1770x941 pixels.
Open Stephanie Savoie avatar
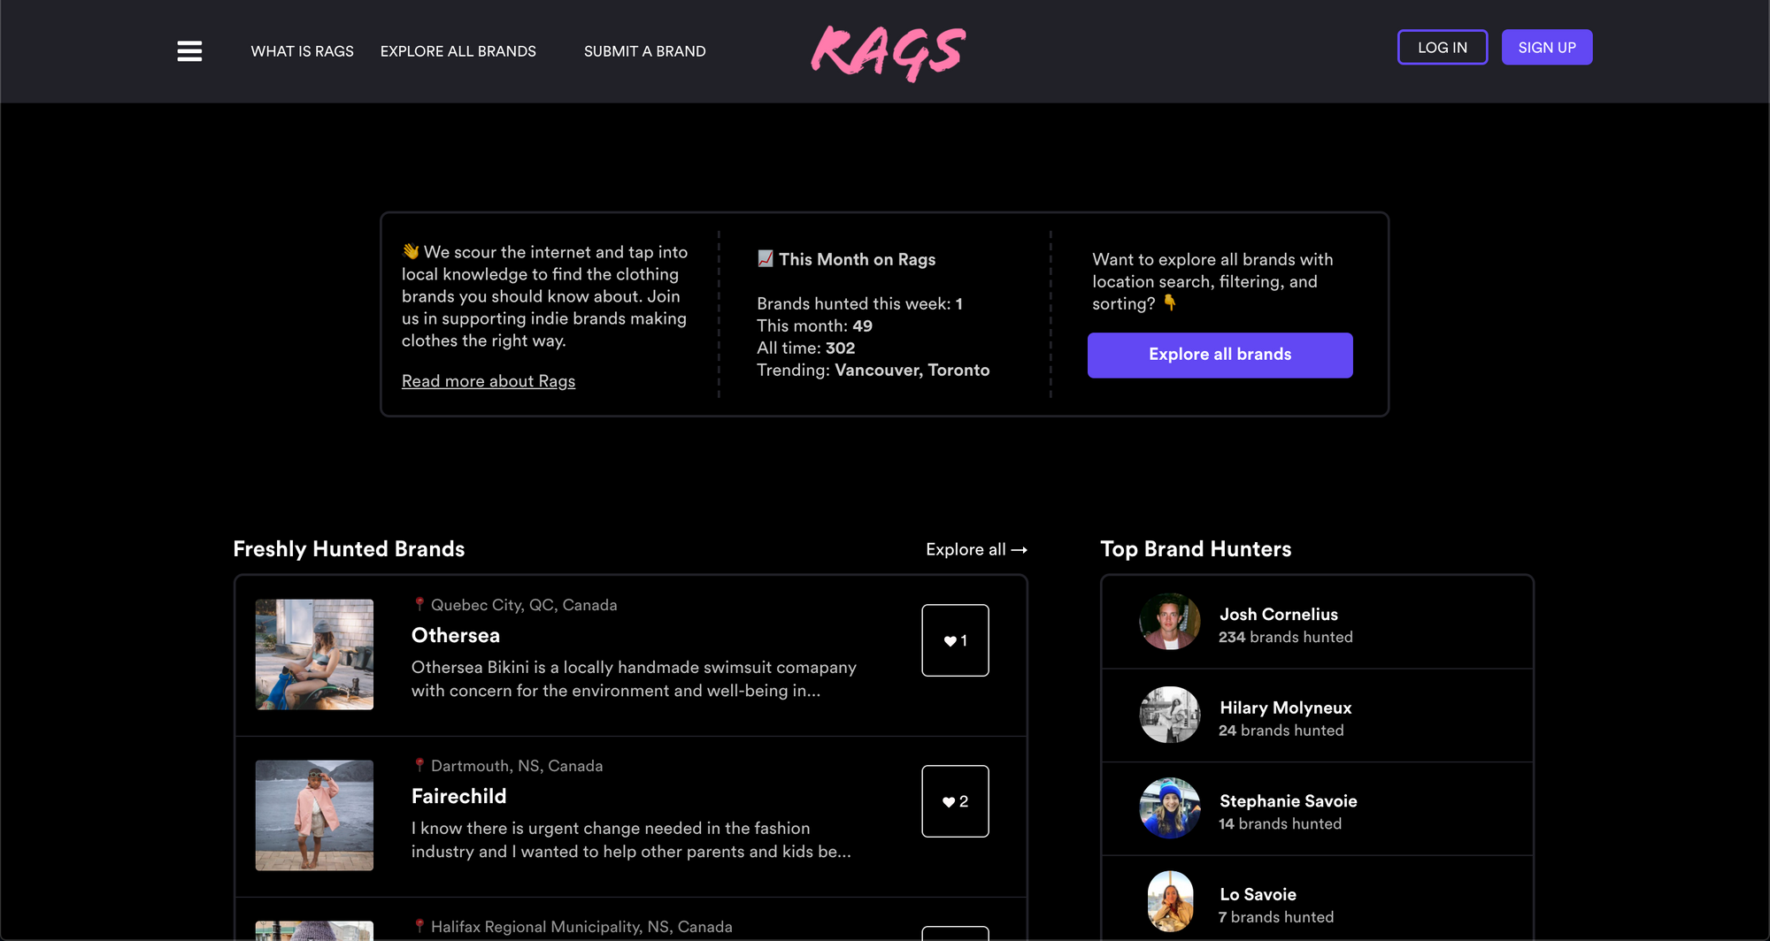tap(1170, 808)
